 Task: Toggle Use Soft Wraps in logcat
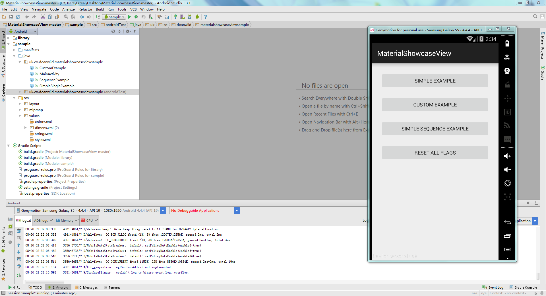tap(19, 259)
